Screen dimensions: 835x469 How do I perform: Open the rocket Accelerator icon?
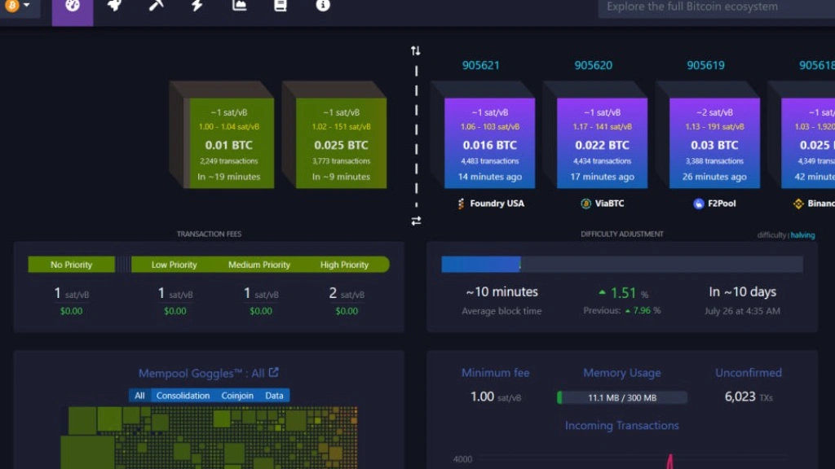[114, 6]
